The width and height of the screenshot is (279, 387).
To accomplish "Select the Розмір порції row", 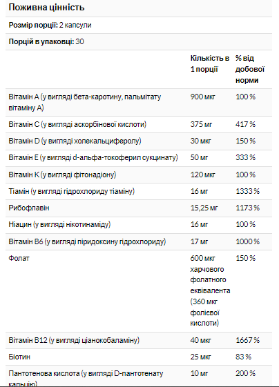I will point(139,25).
